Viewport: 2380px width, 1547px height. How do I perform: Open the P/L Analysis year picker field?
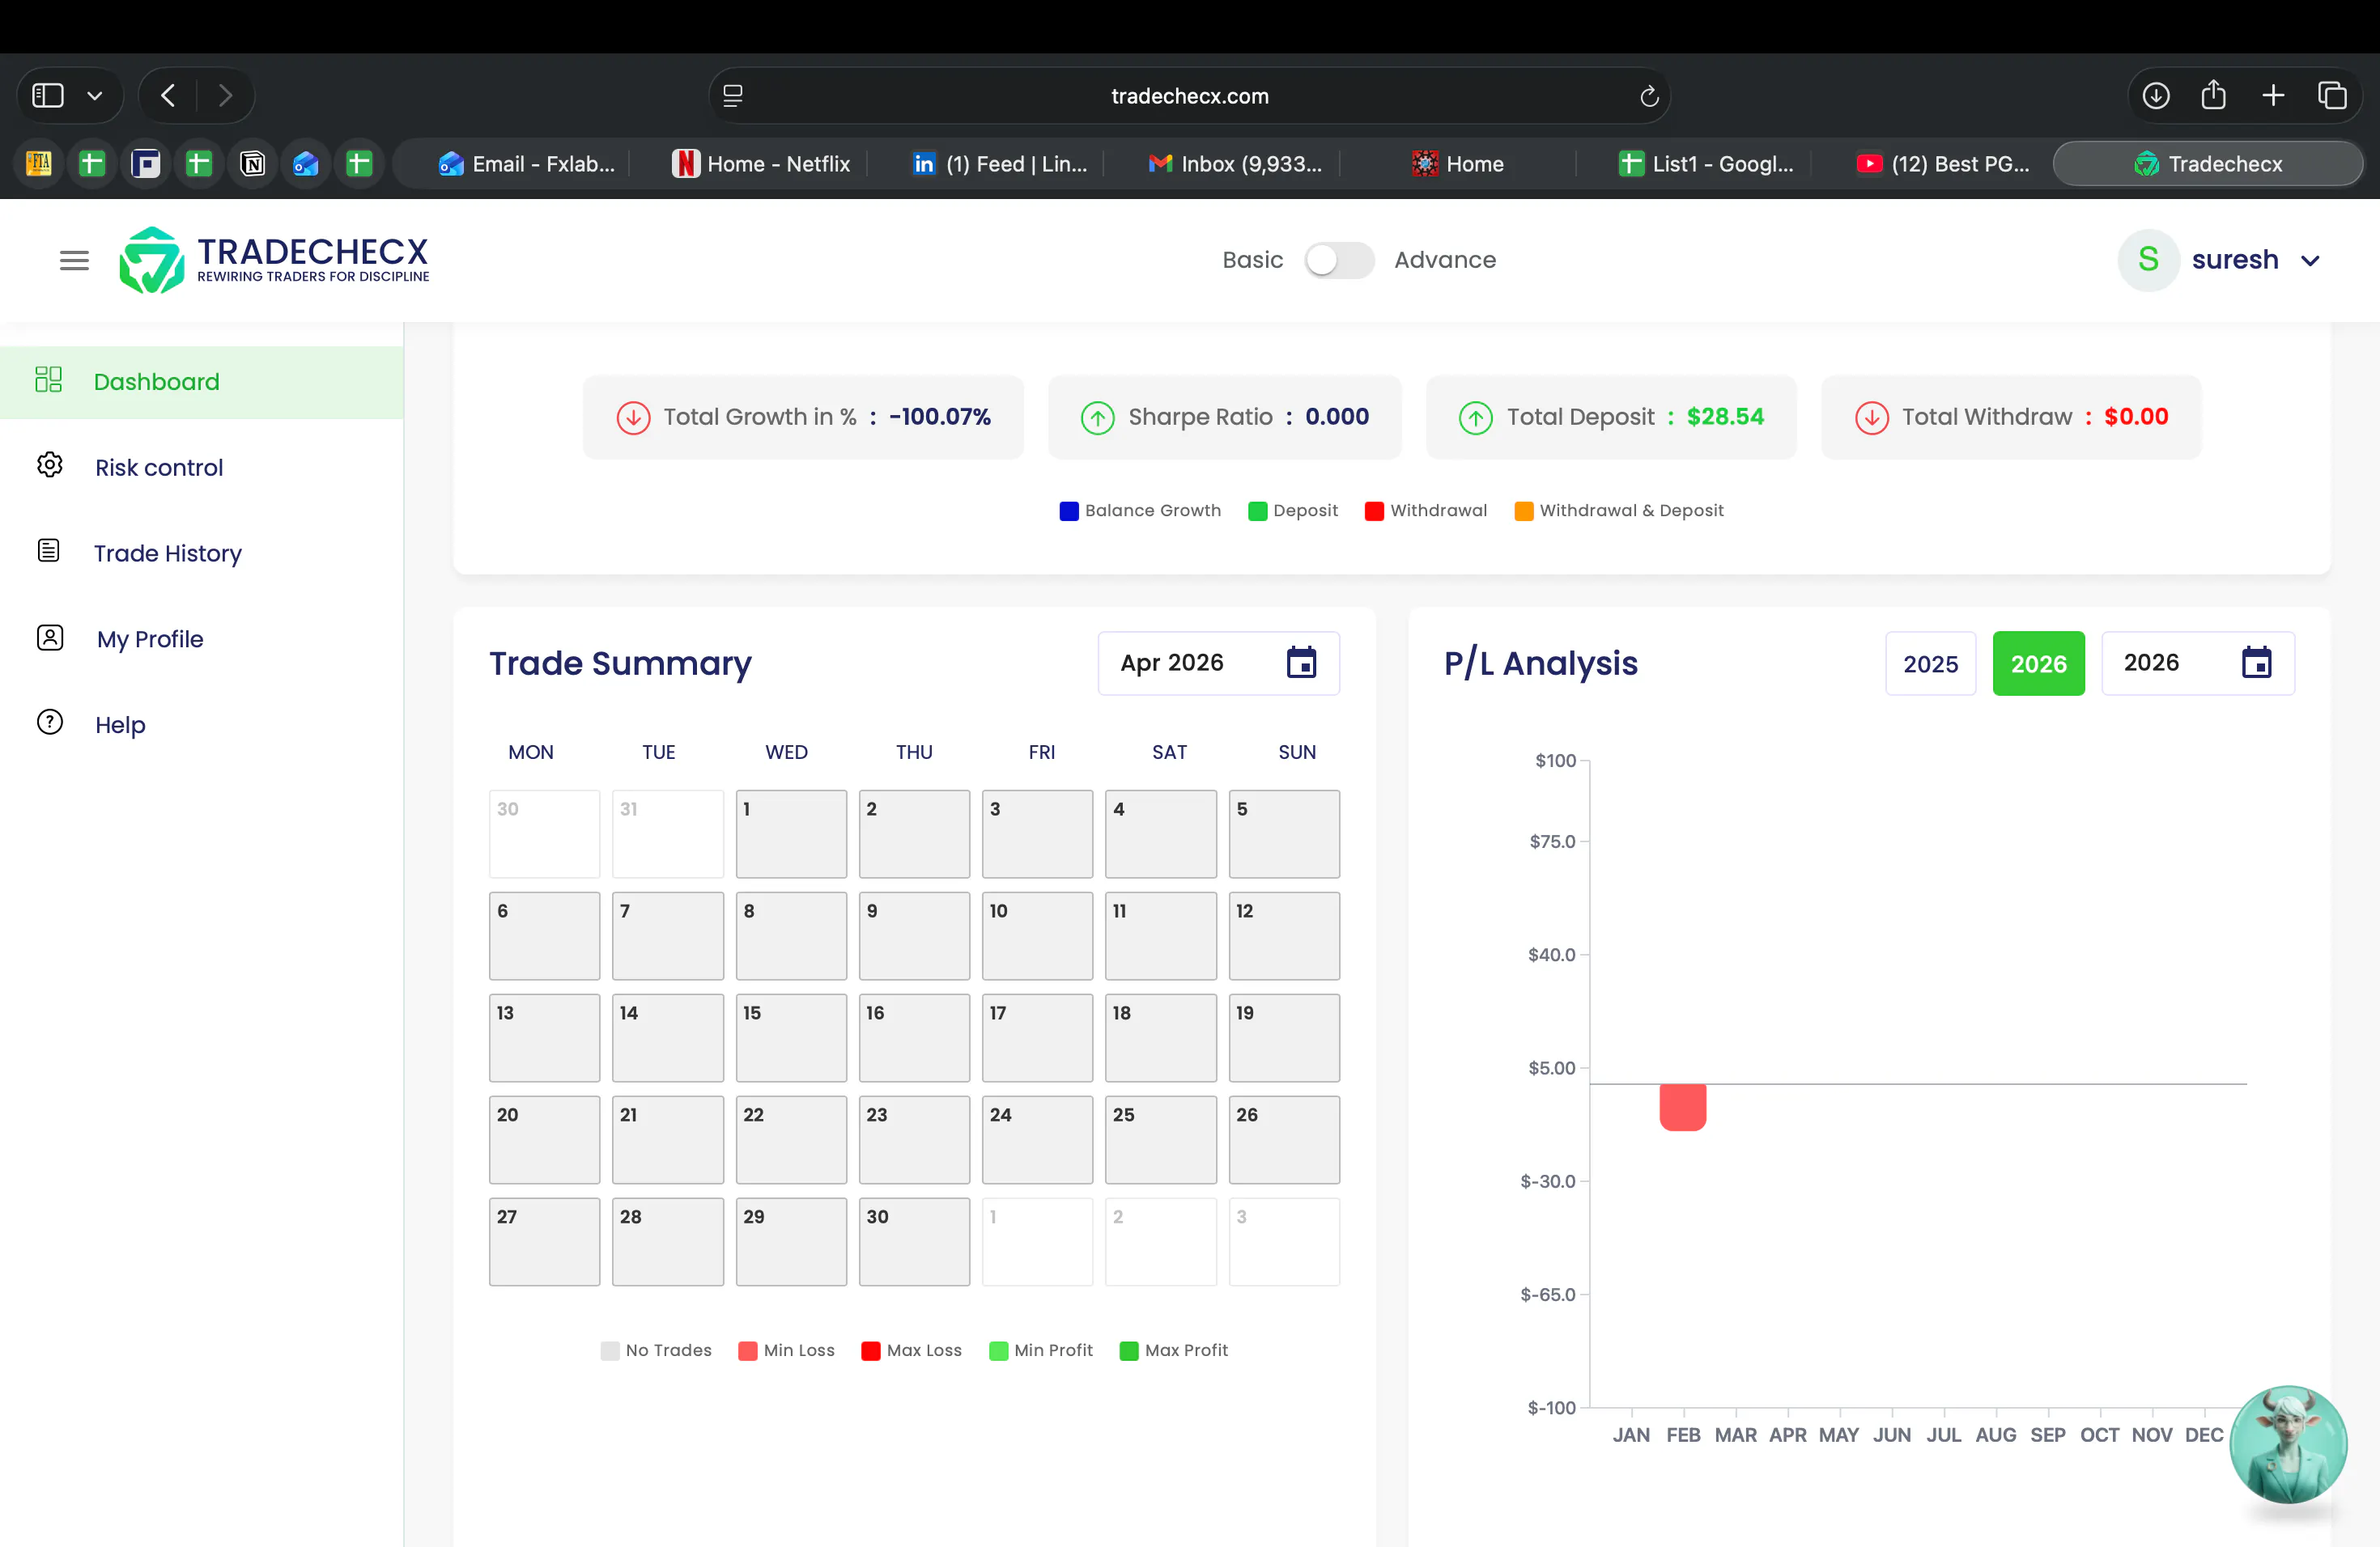click(x=2197, y=663)
